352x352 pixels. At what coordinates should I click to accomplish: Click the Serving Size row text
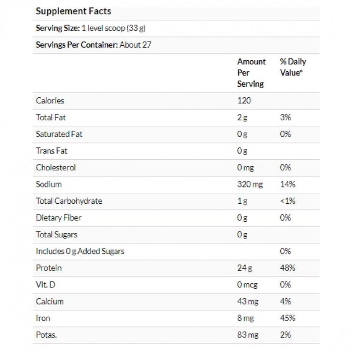click(90, 29)
